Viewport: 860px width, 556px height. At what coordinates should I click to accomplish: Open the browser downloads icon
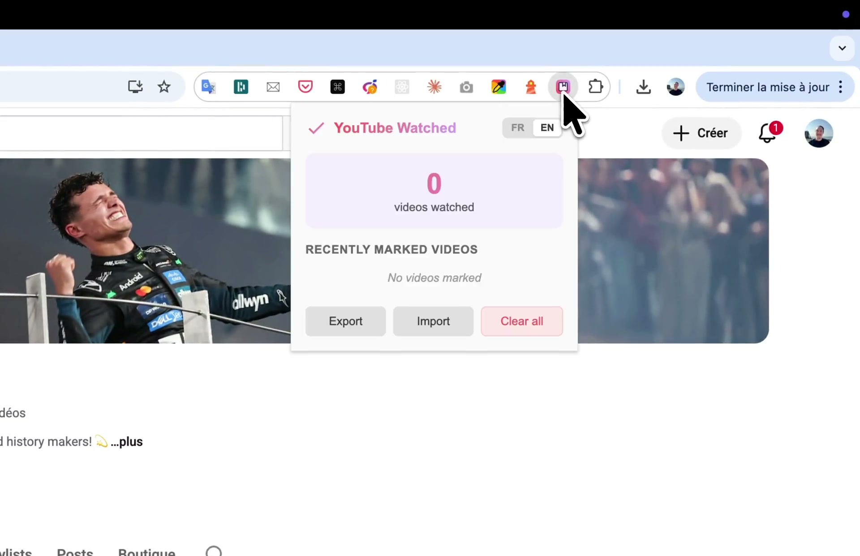point(643,87)
